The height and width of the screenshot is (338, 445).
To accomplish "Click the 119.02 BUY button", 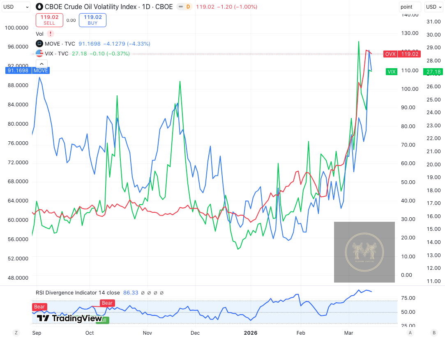I will click(x=92, y=20).
